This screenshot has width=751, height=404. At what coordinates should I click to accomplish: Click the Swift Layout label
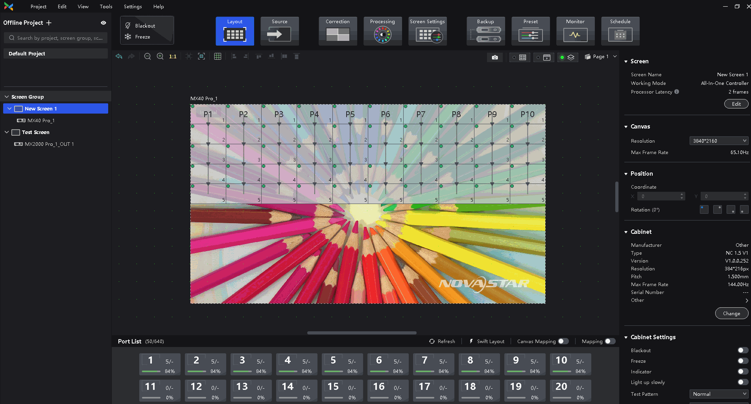tap(491, 341)
